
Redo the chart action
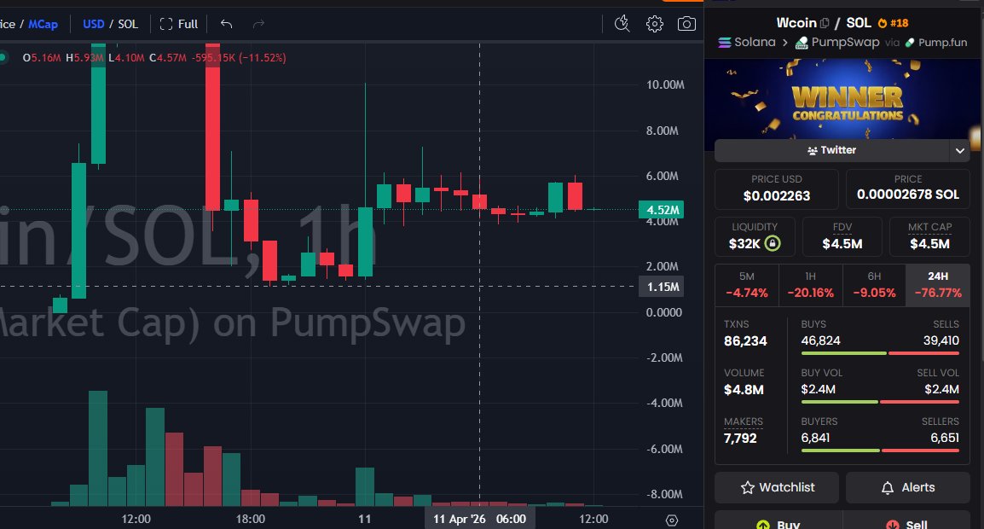258,24
